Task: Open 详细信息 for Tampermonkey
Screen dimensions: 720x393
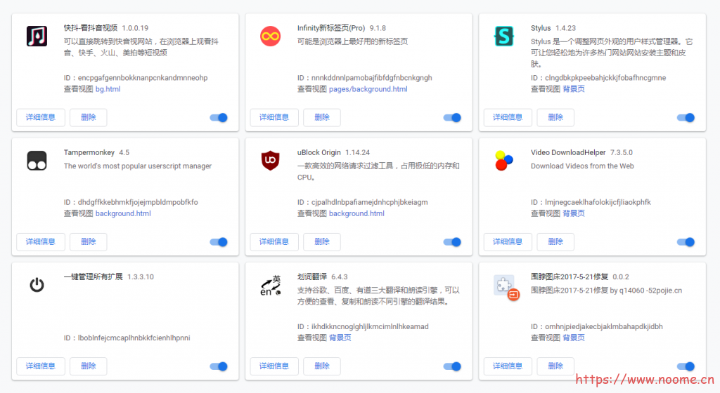Action: point(40,241)
